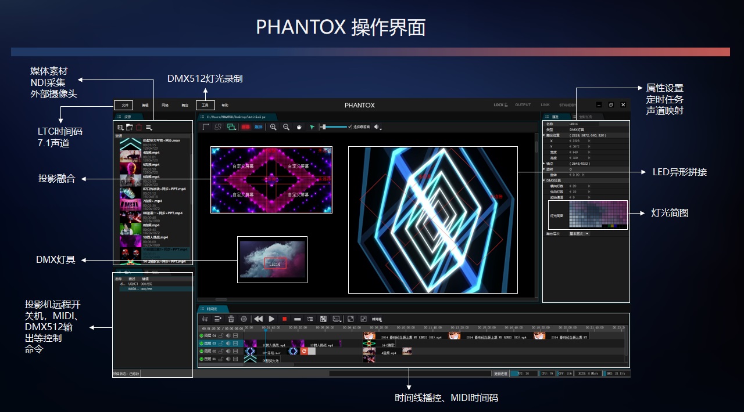Click the blue playhead marker on the timeline ruler
This screenshot has width=744, height=412.
(x=266, y=329)
